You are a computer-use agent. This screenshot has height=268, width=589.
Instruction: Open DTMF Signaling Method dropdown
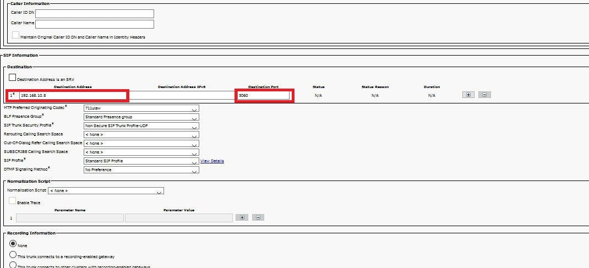click(x=141, y=169)
